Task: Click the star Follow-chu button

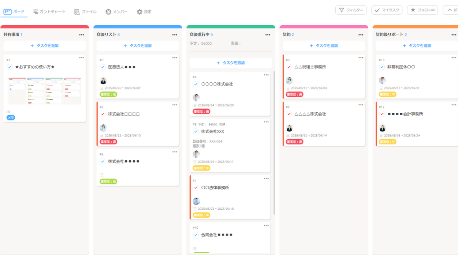Action: [x=422, y=10]
